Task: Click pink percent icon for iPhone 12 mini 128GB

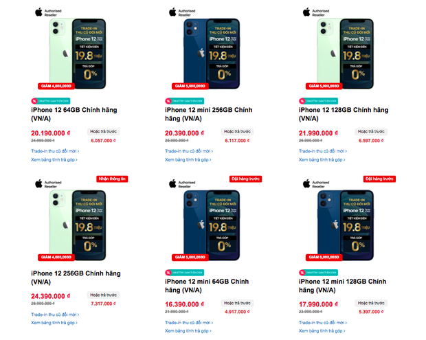Action: [302, 272]
